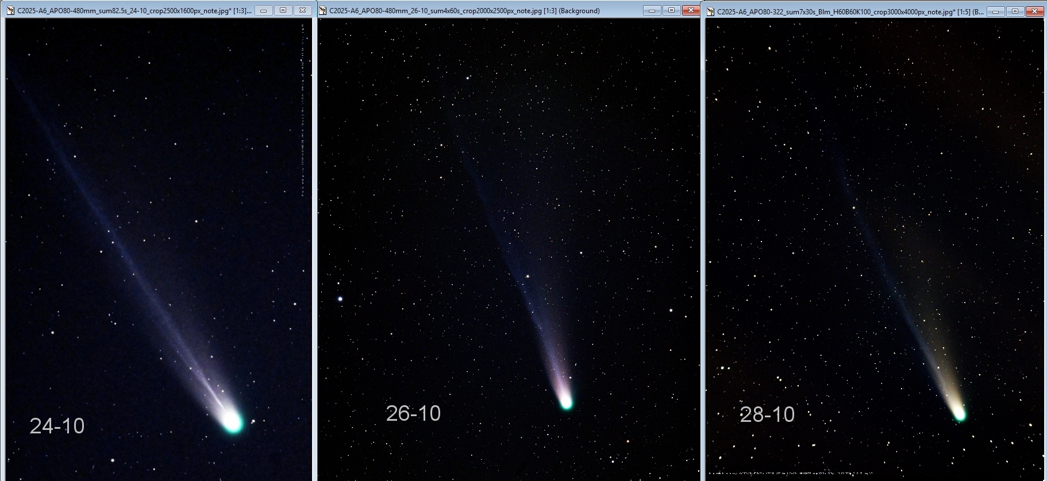1047x481 pixels.
Task: Focus the 26-10 sum4x60s window title bar
Action: click(460, 10)
